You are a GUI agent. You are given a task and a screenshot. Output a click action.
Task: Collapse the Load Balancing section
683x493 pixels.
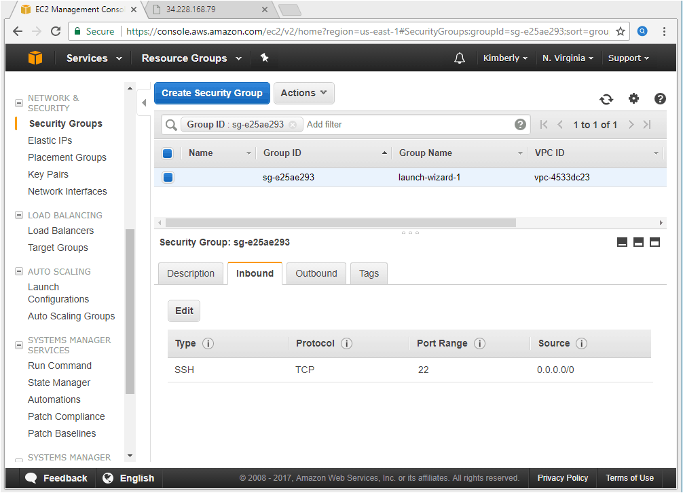(19, 215)
